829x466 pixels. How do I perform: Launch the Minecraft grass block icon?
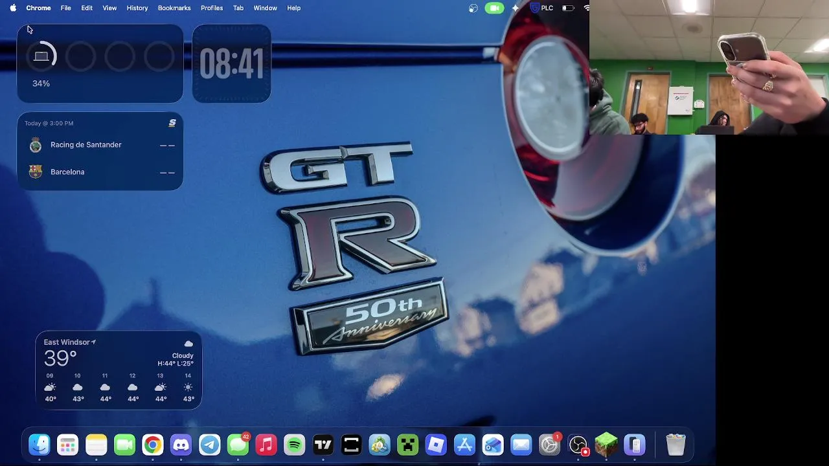606,445
